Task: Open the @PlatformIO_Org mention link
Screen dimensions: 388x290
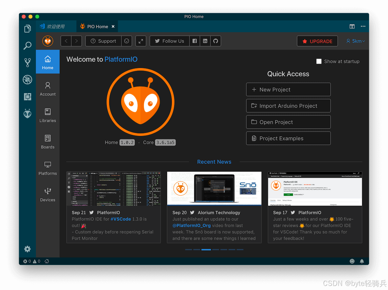Action: 192,225
